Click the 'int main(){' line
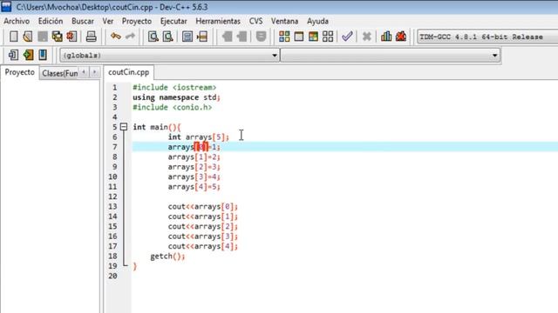 pos(157,127)
